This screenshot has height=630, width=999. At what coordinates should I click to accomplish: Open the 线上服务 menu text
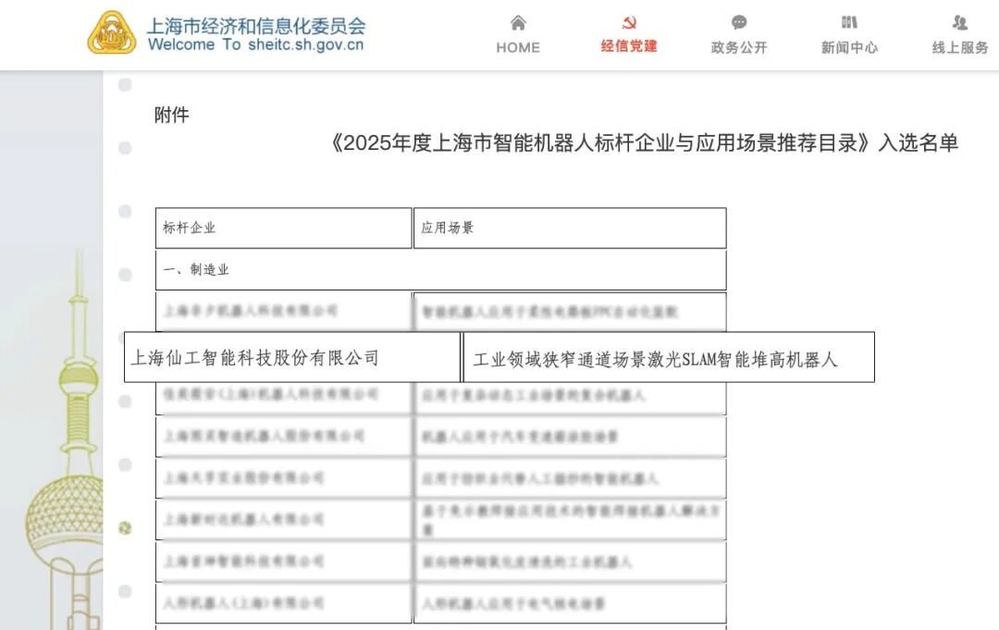960,48
